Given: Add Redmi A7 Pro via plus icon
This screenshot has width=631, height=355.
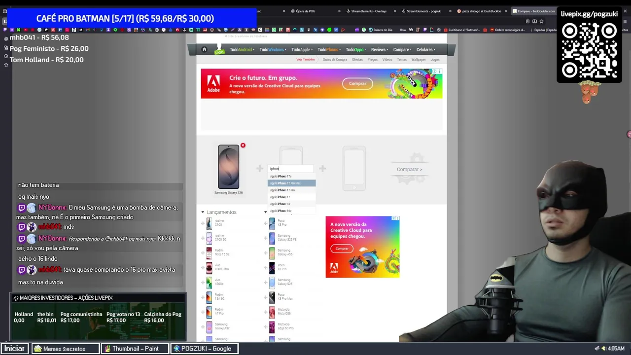Looking at the screenshot, I should [x=203, y=313].
